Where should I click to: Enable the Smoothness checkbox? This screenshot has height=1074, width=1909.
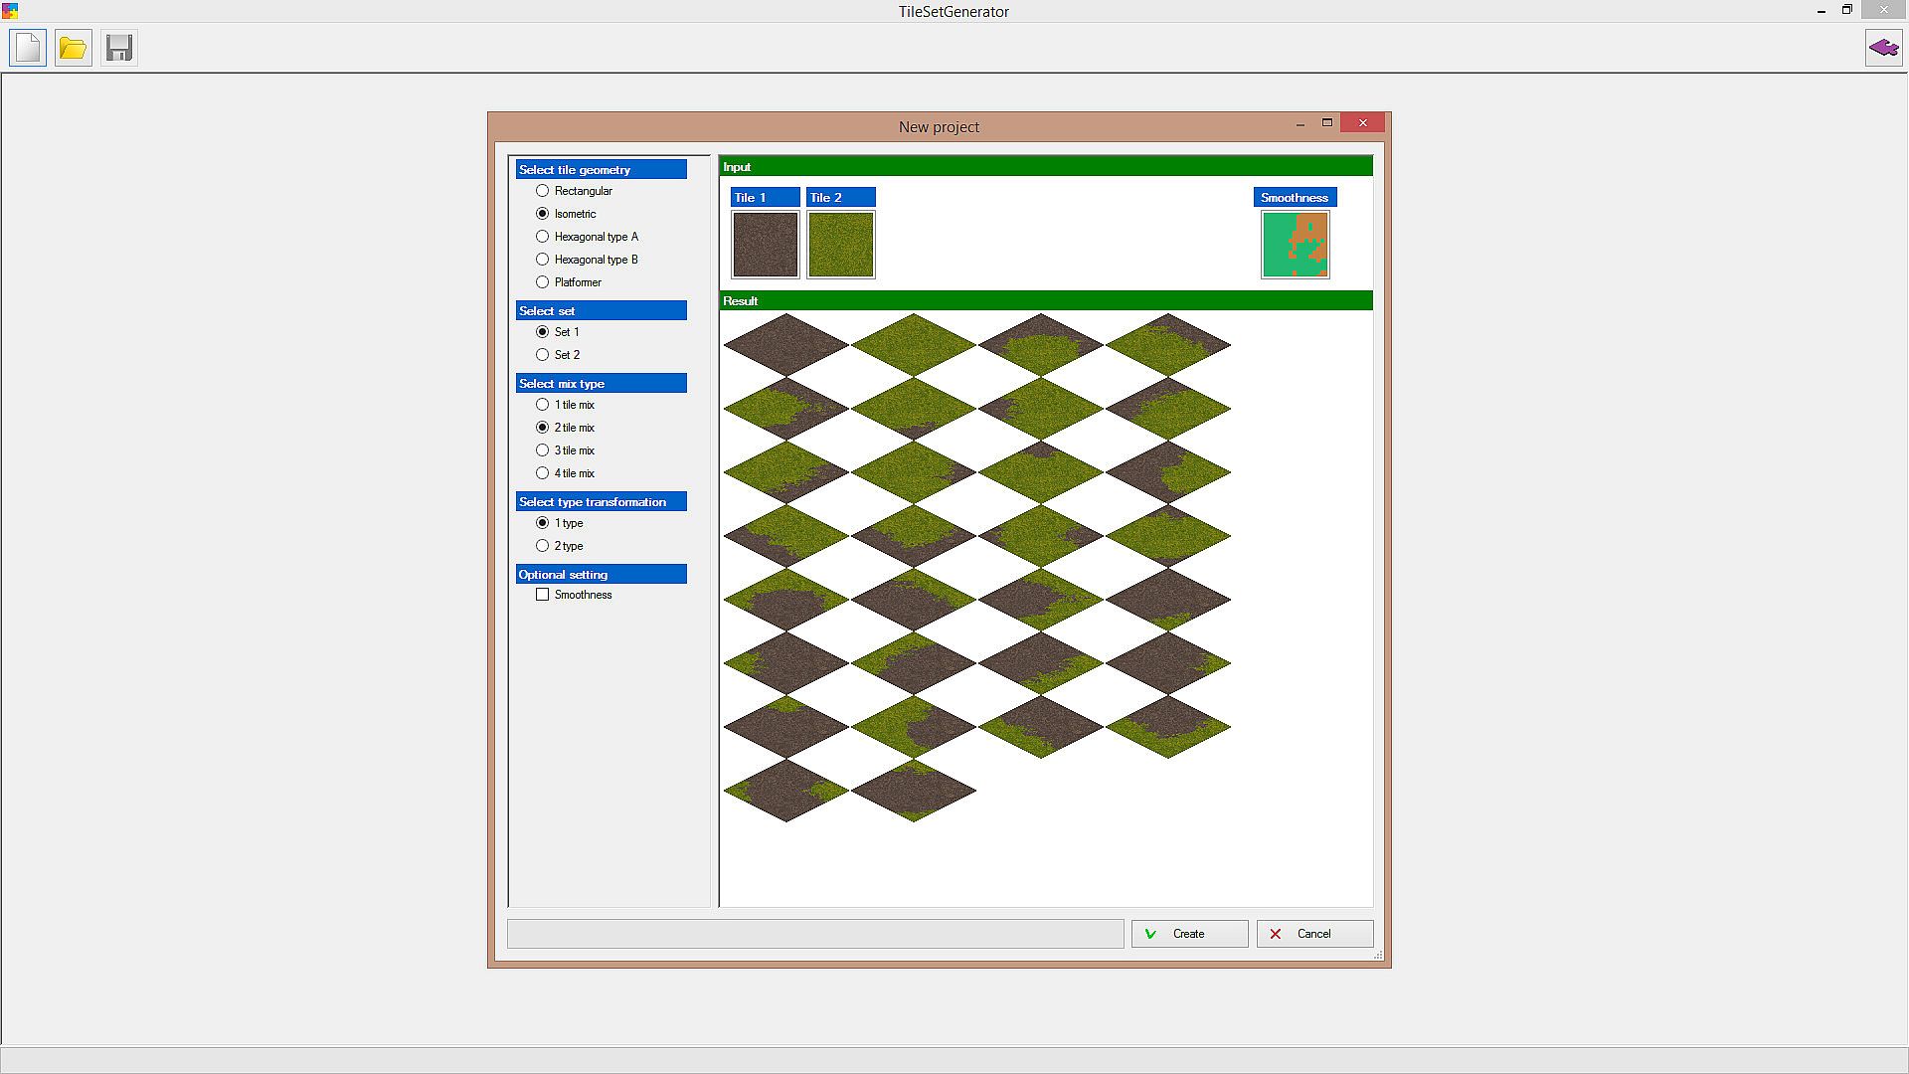click(x=543, y=595)
